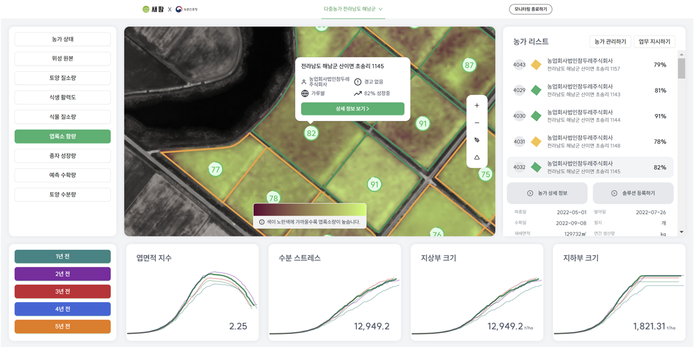This screenshot has width=694, height=347.
Task: Expand 솔루션 등록하기 section
Action: 633,193
